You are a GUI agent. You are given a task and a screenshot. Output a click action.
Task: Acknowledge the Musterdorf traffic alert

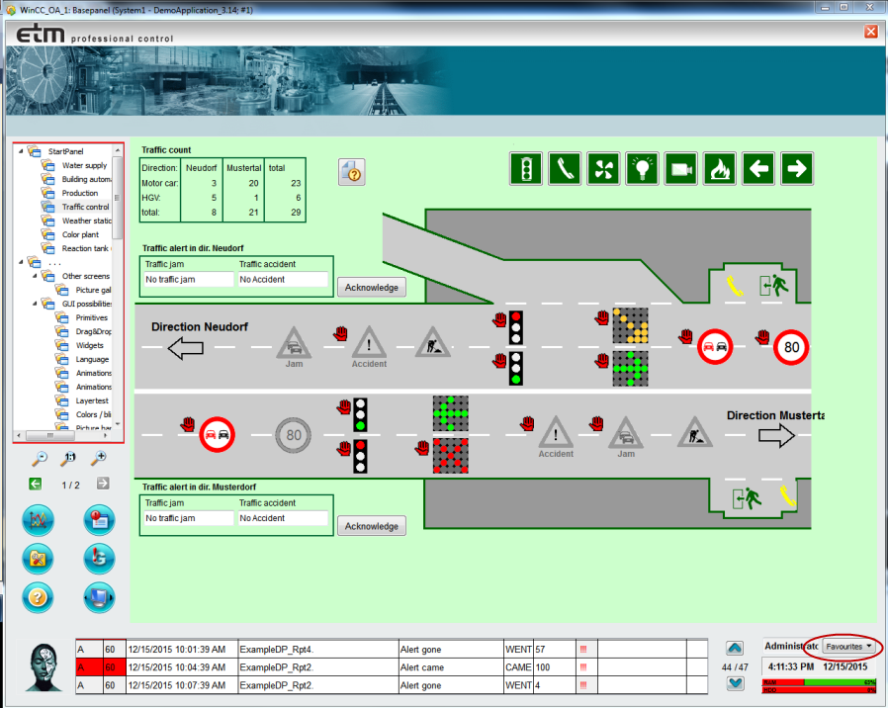click(372, 526)
